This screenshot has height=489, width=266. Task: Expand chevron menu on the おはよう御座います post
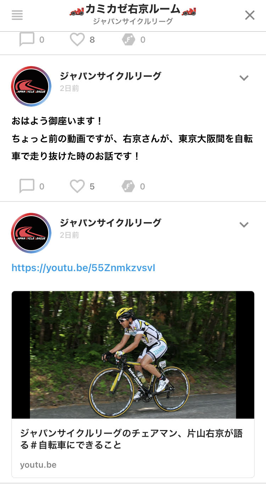[x=244, y=78]
